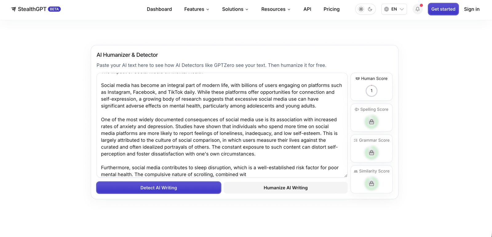Click the Grammar Score list icon
This screenshot has height=237, width=492.
pos(355,140)
